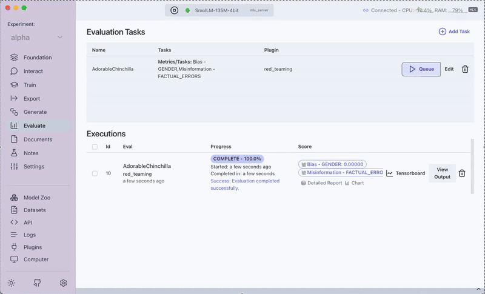485x294 pixels.
Task: Open the gear settings icon at sidebar bottom
Action: tap(63, 283)
